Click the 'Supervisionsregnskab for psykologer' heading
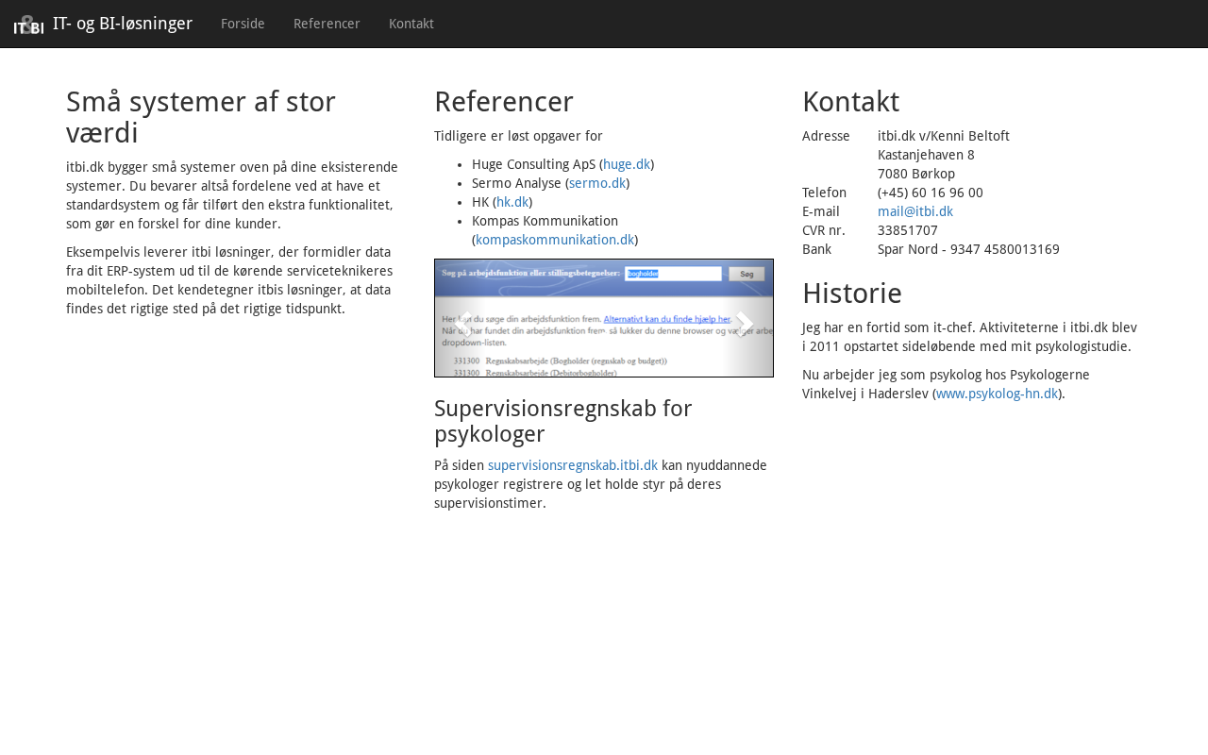This screenshot has height=755, width=1208. tap(562, 421)
